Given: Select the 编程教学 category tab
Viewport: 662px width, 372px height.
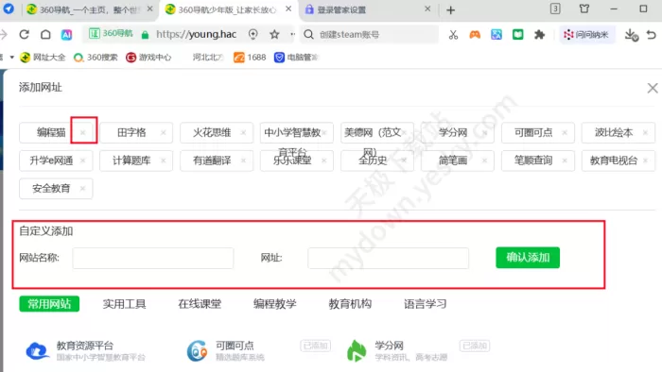Looking at the screenshot, I should pos(275,304).
